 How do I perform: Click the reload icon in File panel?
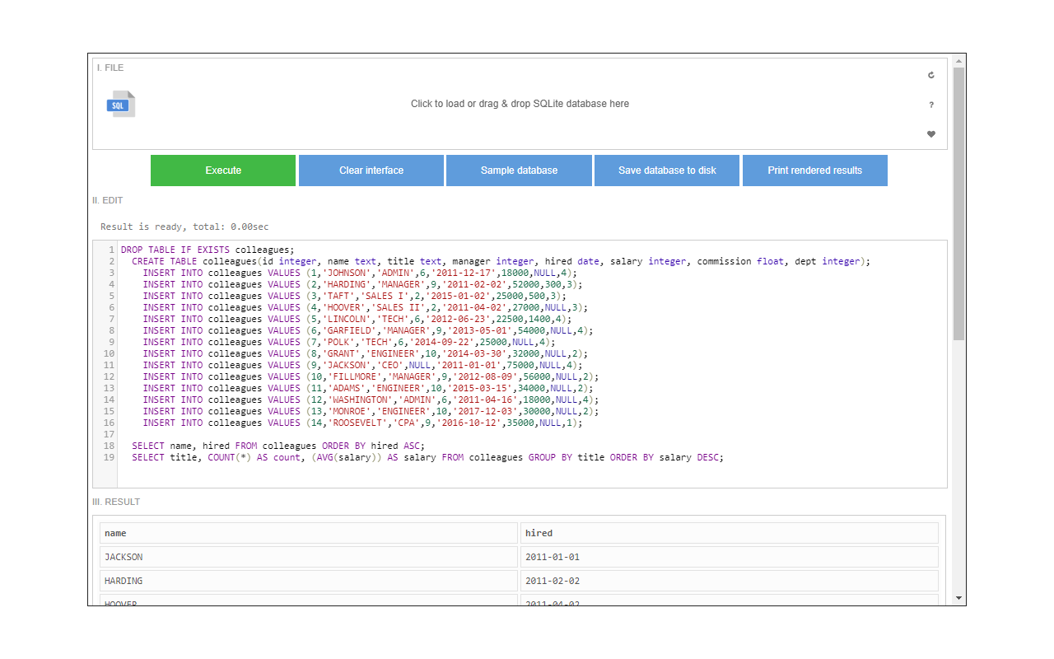pos(931,75)
